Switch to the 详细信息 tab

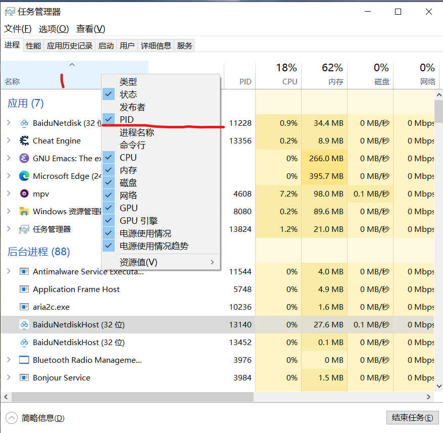pyautogui.click(x=156, y=45)
